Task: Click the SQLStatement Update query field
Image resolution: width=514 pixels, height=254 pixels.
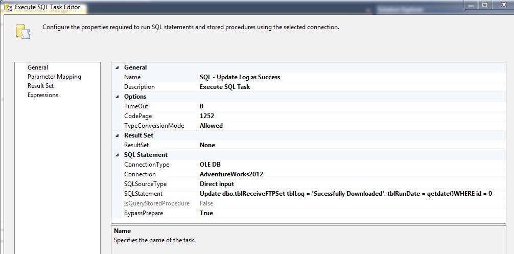Action: click(x=345, y=194)
